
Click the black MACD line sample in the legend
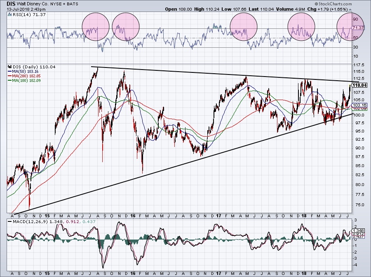(x=10, y=222)
